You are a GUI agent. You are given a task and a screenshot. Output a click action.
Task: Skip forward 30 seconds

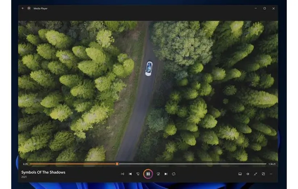click(158, 174)
